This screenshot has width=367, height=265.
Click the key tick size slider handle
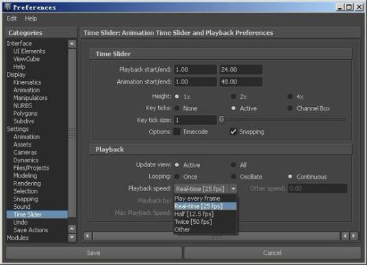(x=221, y=120)
